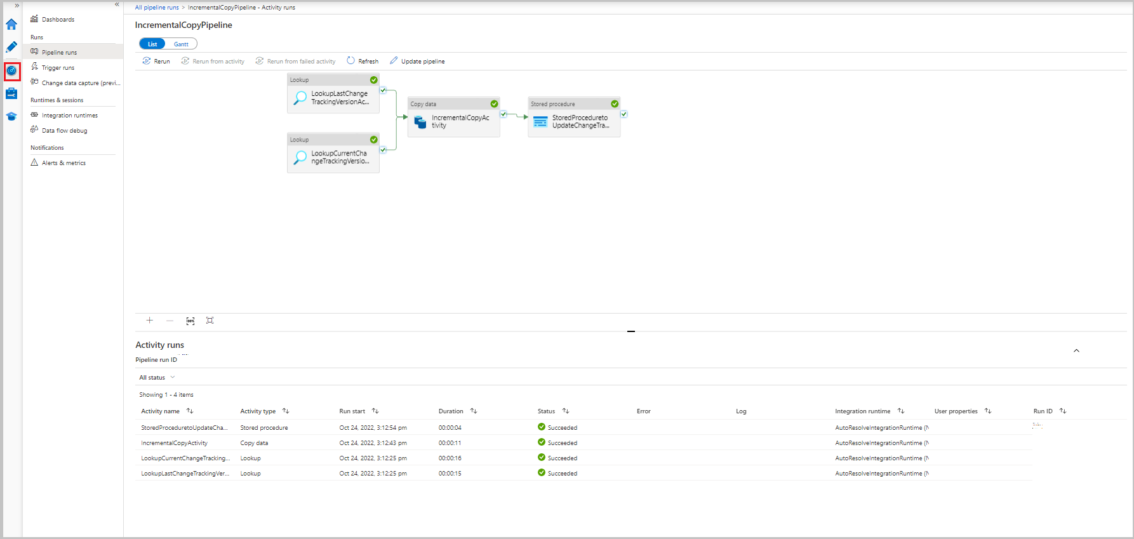Click output checkbox beside IncrementalCopyActivity node

504,114
